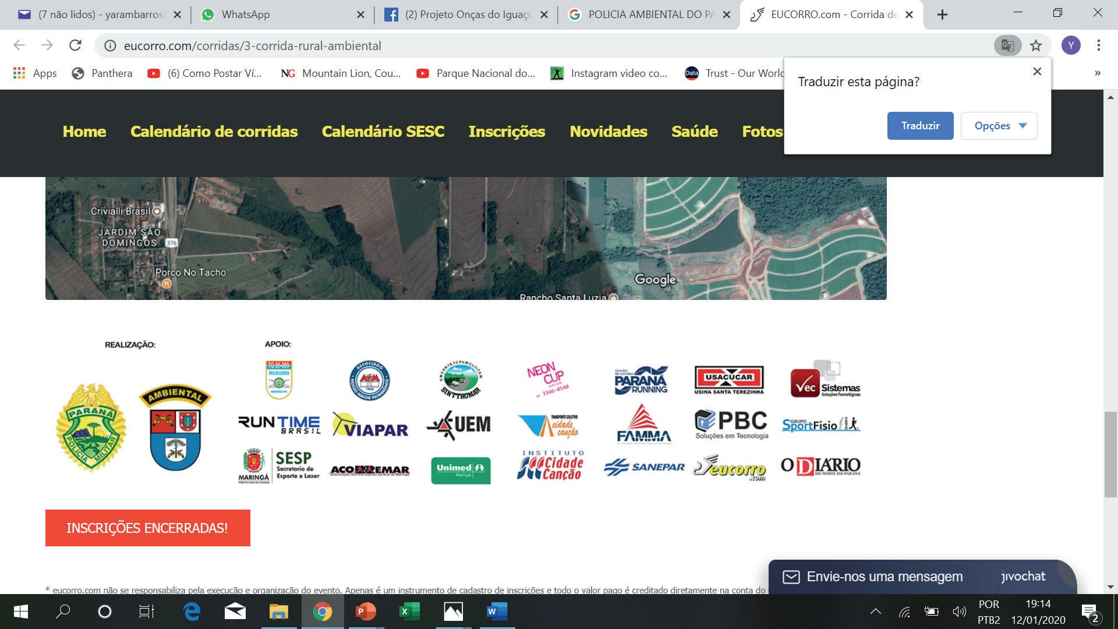
Task: Bookmark this page with the star icon
Action: click(x=1036, y=45)
